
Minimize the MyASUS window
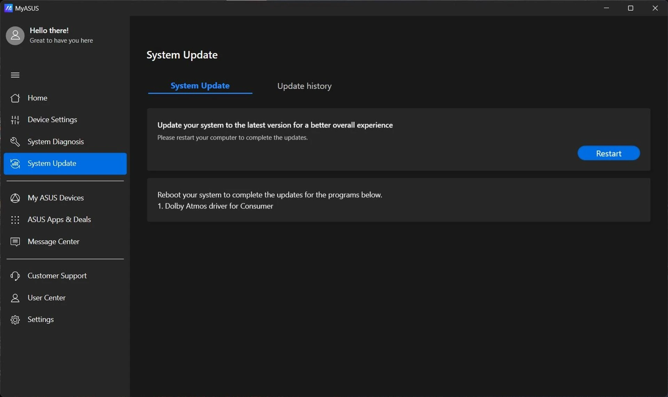coord(606,8)
